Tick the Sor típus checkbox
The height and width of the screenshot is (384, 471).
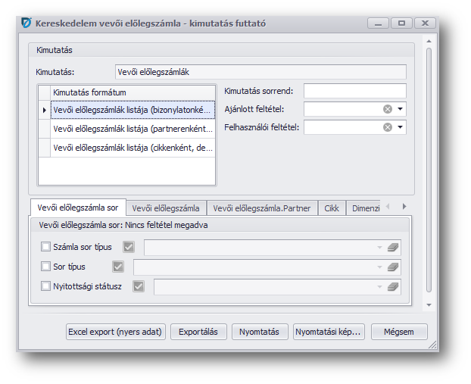click(x=45, y=267)
